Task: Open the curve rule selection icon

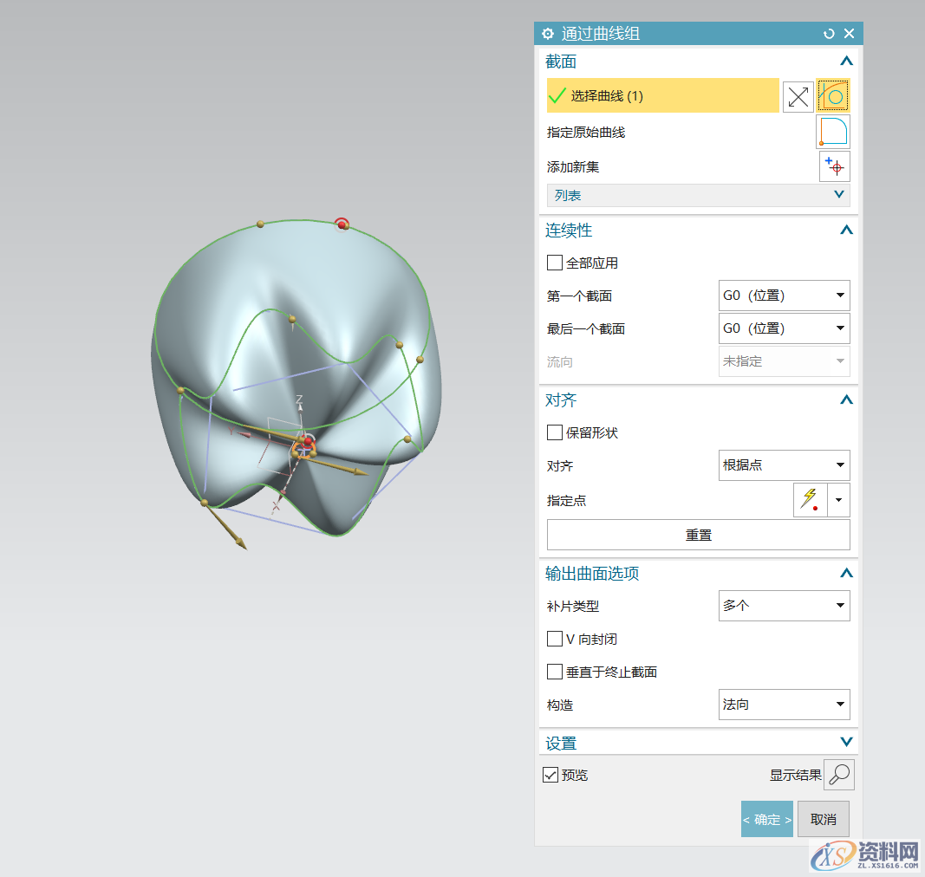Action: click(832, 96)
